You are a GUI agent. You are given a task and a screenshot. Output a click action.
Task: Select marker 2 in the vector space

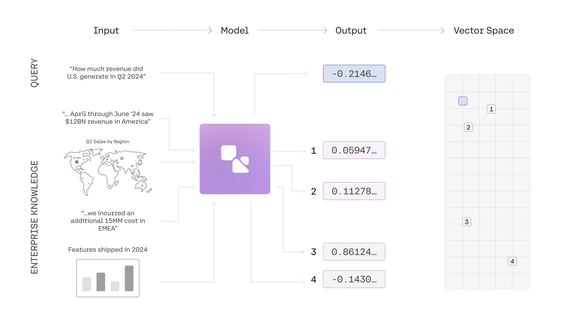click(x=468, y=127)
